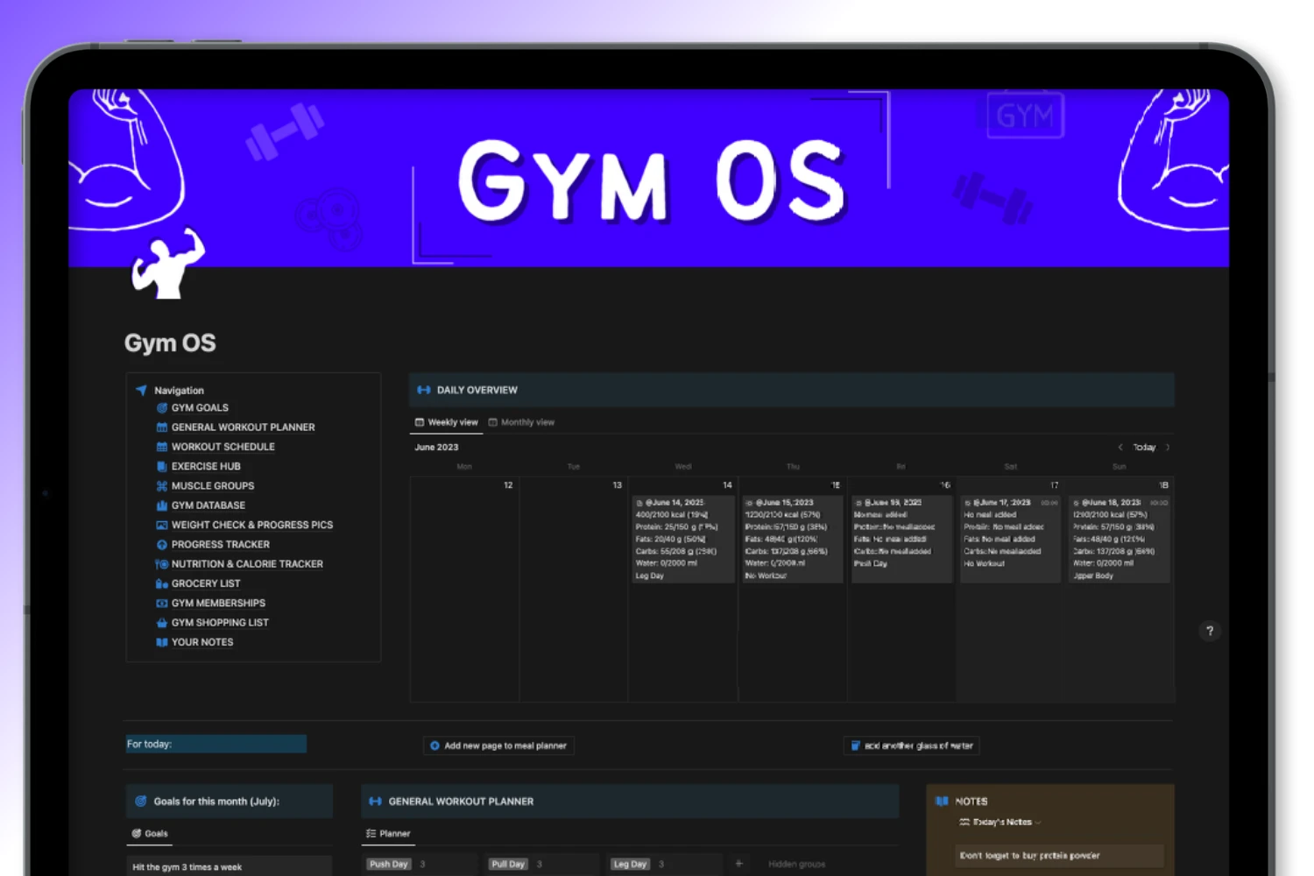Viewport: 1314px width, 876px height.
Task: Click the For today callout field
Action: click(216, 744)
